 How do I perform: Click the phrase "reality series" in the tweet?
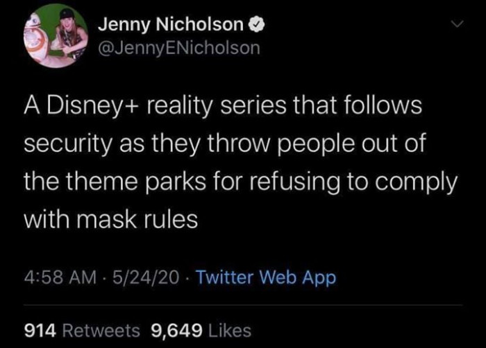(232, 108)
